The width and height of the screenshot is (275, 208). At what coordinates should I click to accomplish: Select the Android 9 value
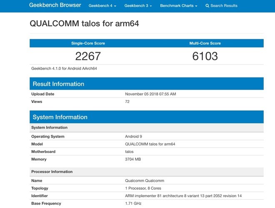(x=133, y=136)
